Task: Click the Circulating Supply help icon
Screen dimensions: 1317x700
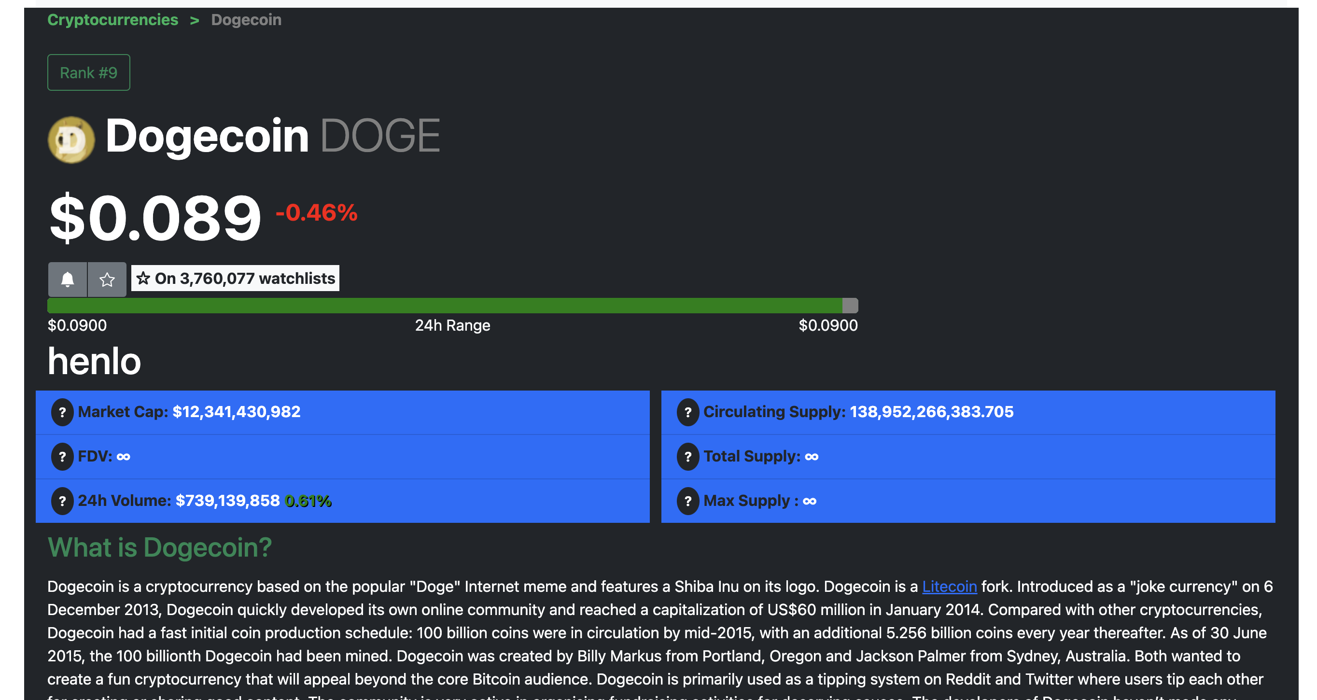Action: 687,412
